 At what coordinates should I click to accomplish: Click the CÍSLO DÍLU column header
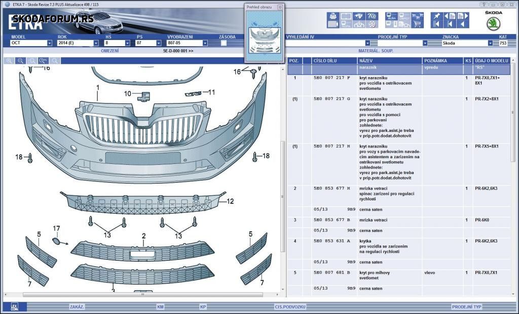click(x=333, y=60)
